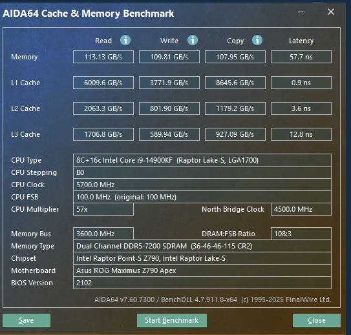Select the Memory latency value 57.7 ns
The width and height of the screenshot is (351, 335).
301,57
